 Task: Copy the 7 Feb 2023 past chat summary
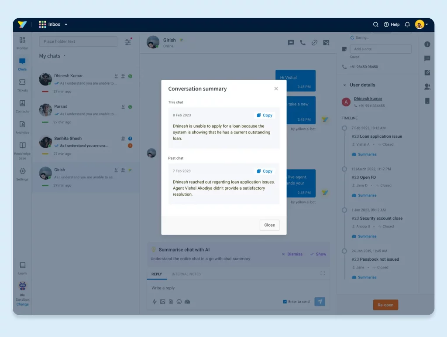(265, 171)
